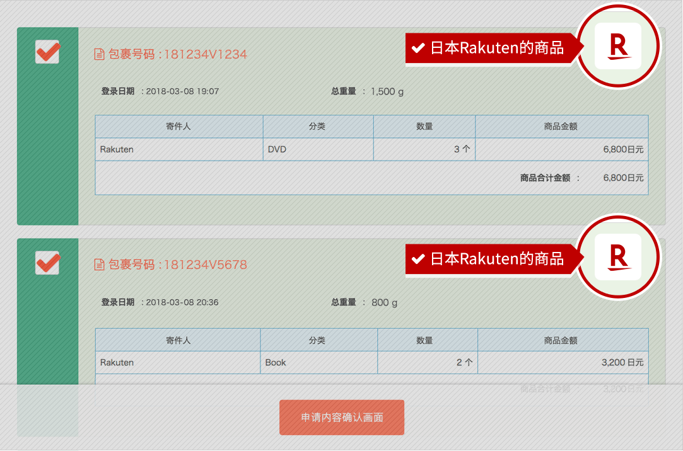
Task: Click the document icon beside 包裹号码 181234V5678
Action: pos(99,265)
